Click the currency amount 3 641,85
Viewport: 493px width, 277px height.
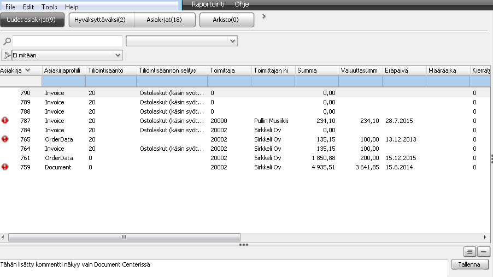[x=367, y=167]
